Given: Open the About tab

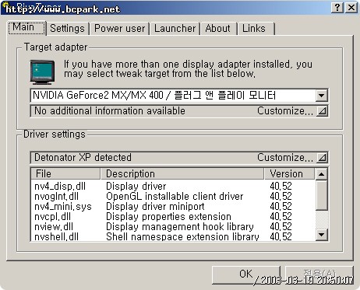Looking at the screenshot, I should click(x=218, y=29).
